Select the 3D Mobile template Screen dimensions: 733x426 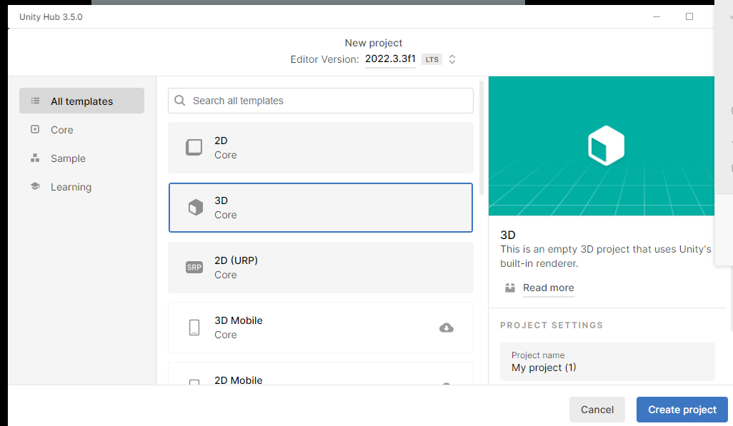[321, 328]
